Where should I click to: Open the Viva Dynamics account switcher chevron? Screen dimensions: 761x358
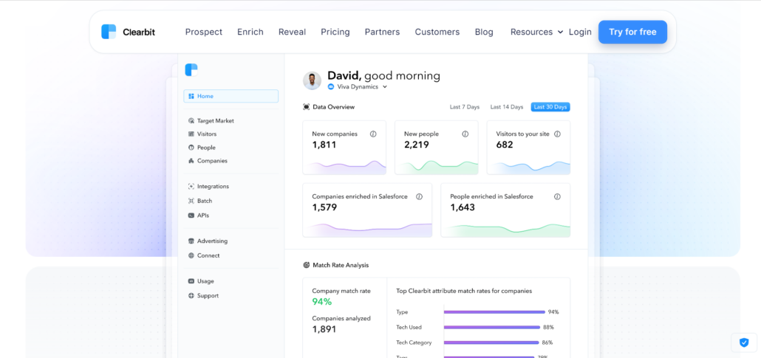click(385, 87)
